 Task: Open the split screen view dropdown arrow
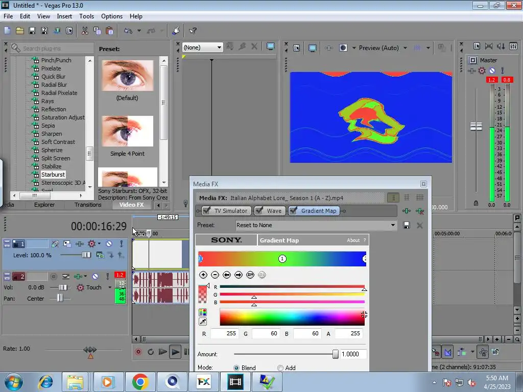[x=354, y=48]
